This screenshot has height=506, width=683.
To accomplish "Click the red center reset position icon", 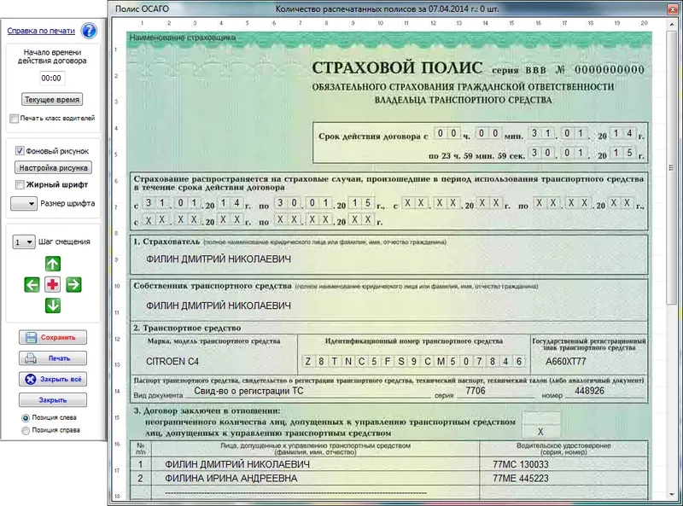I will click(x=51, y=284).
